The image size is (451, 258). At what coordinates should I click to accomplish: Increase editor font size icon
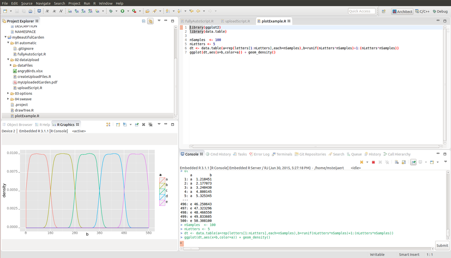point(47,11)
